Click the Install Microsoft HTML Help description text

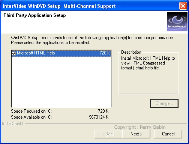148,63
